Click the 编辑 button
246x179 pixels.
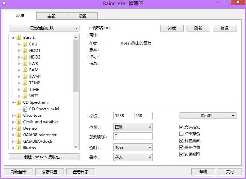224,28
